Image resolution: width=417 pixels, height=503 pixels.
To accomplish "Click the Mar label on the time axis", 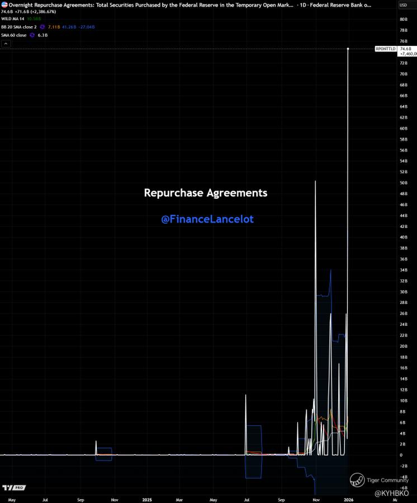I will pos(179,500).
